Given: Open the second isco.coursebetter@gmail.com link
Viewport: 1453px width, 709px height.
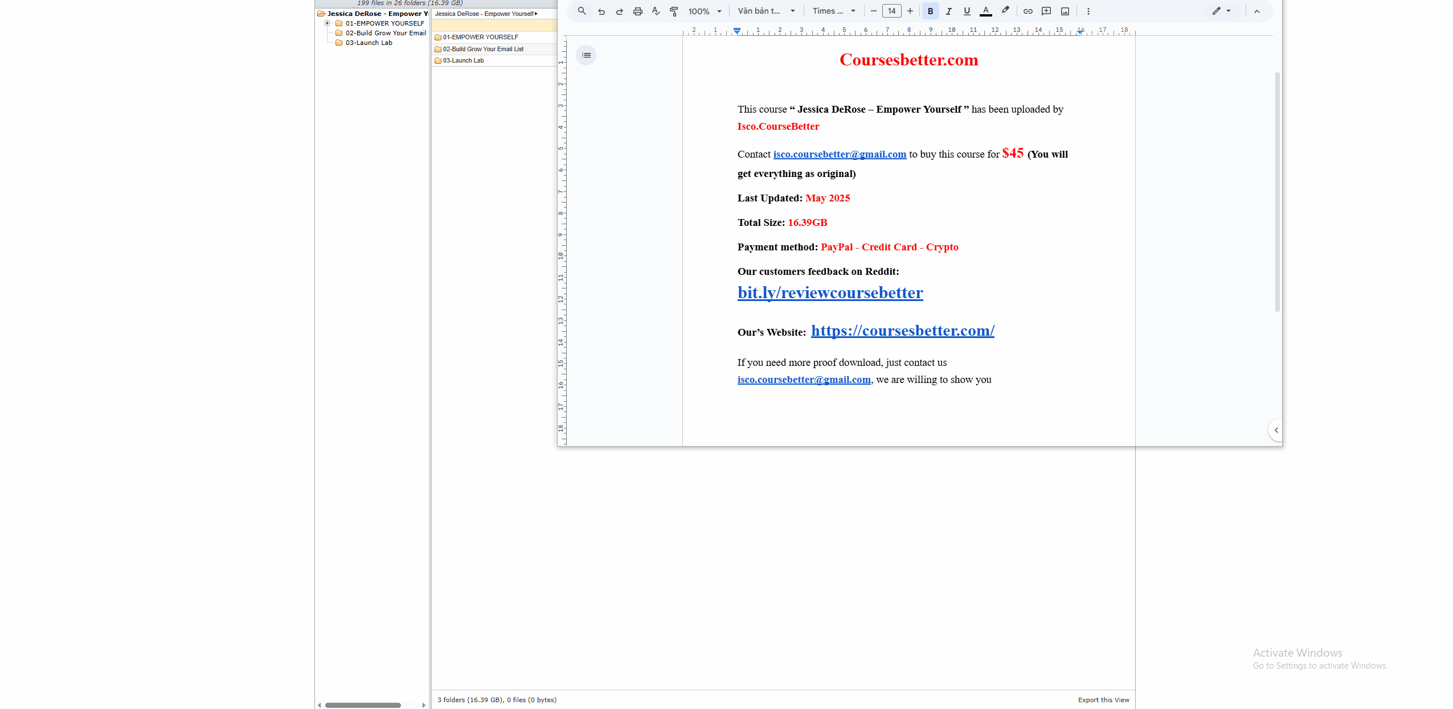Looking at the screenshot, I should click(804, 380).
